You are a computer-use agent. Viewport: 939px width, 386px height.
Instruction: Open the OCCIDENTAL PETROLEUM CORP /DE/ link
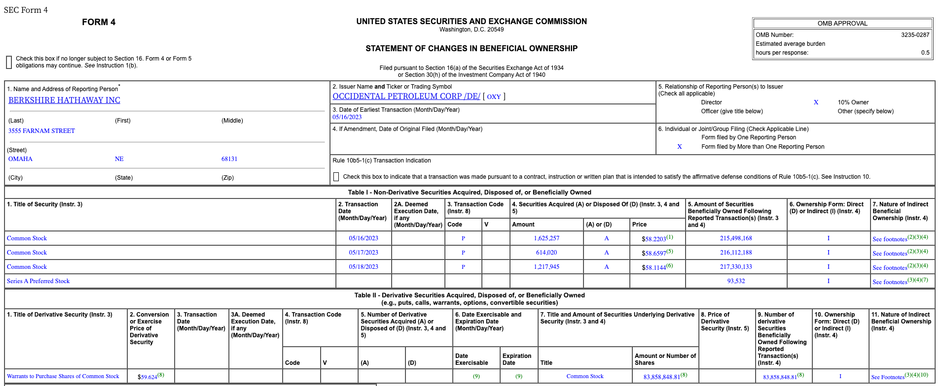[x=406, y=96]
